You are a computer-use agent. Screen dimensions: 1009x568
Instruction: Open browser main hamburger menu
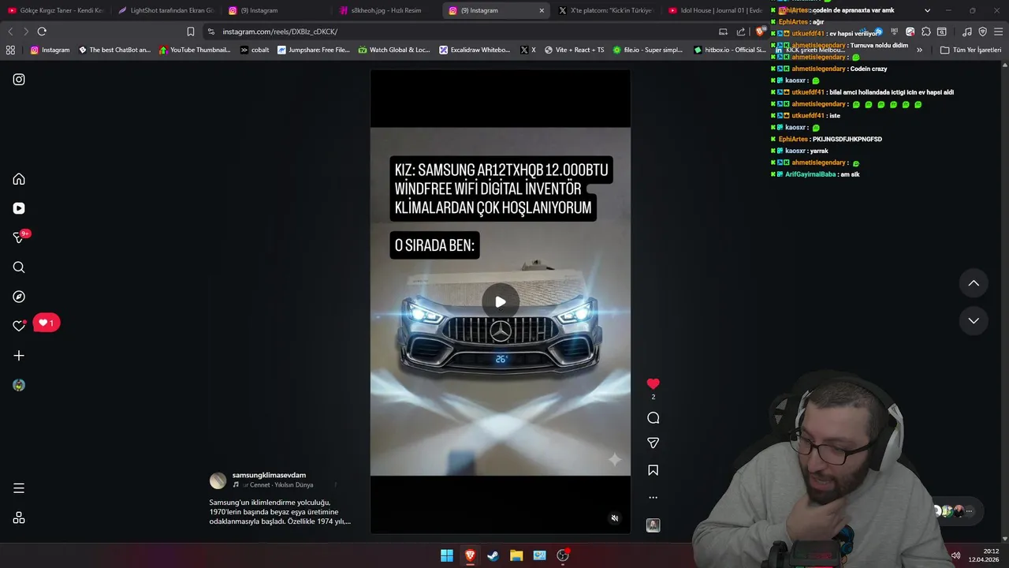(998, 32)
